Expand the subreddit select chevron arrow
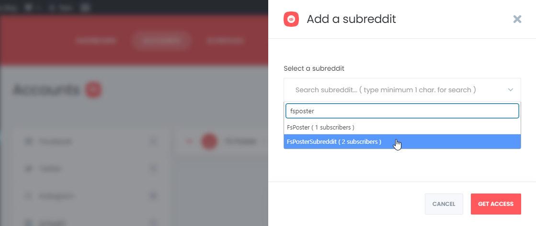536x226 pixels. pos(510,90)
